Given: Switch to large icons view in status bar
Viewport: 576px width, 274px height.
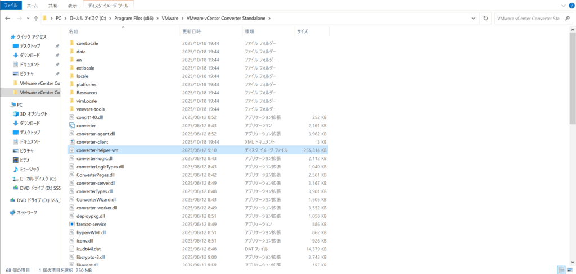Looking at the screenshot, I should pyautogui.click(x=570, y=270).
